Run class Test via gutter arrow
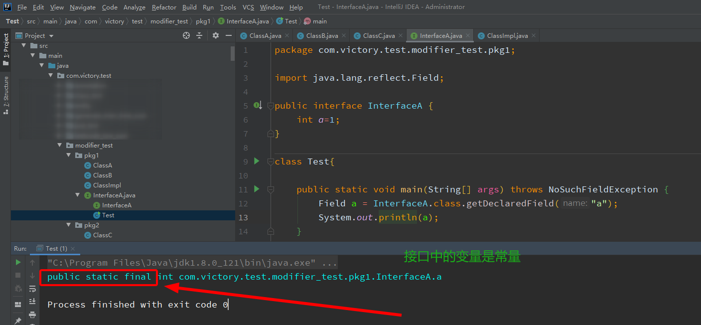The image size is (701, 325). pyautogui.click(x=257, y=161)
